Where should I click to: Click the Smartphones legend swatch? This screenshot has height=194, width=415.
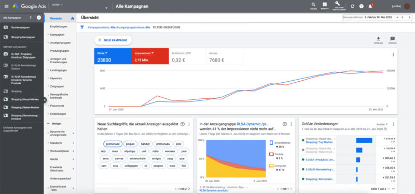pos(271,143)
